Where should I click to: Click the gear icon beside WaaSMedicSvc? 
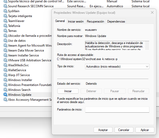(5, 65)
